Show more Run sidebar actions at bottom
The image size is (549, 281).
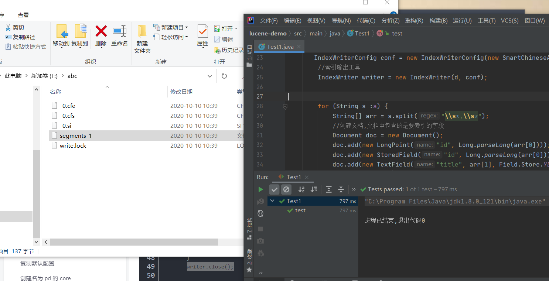pyautogui.click(x=260, y=273)
